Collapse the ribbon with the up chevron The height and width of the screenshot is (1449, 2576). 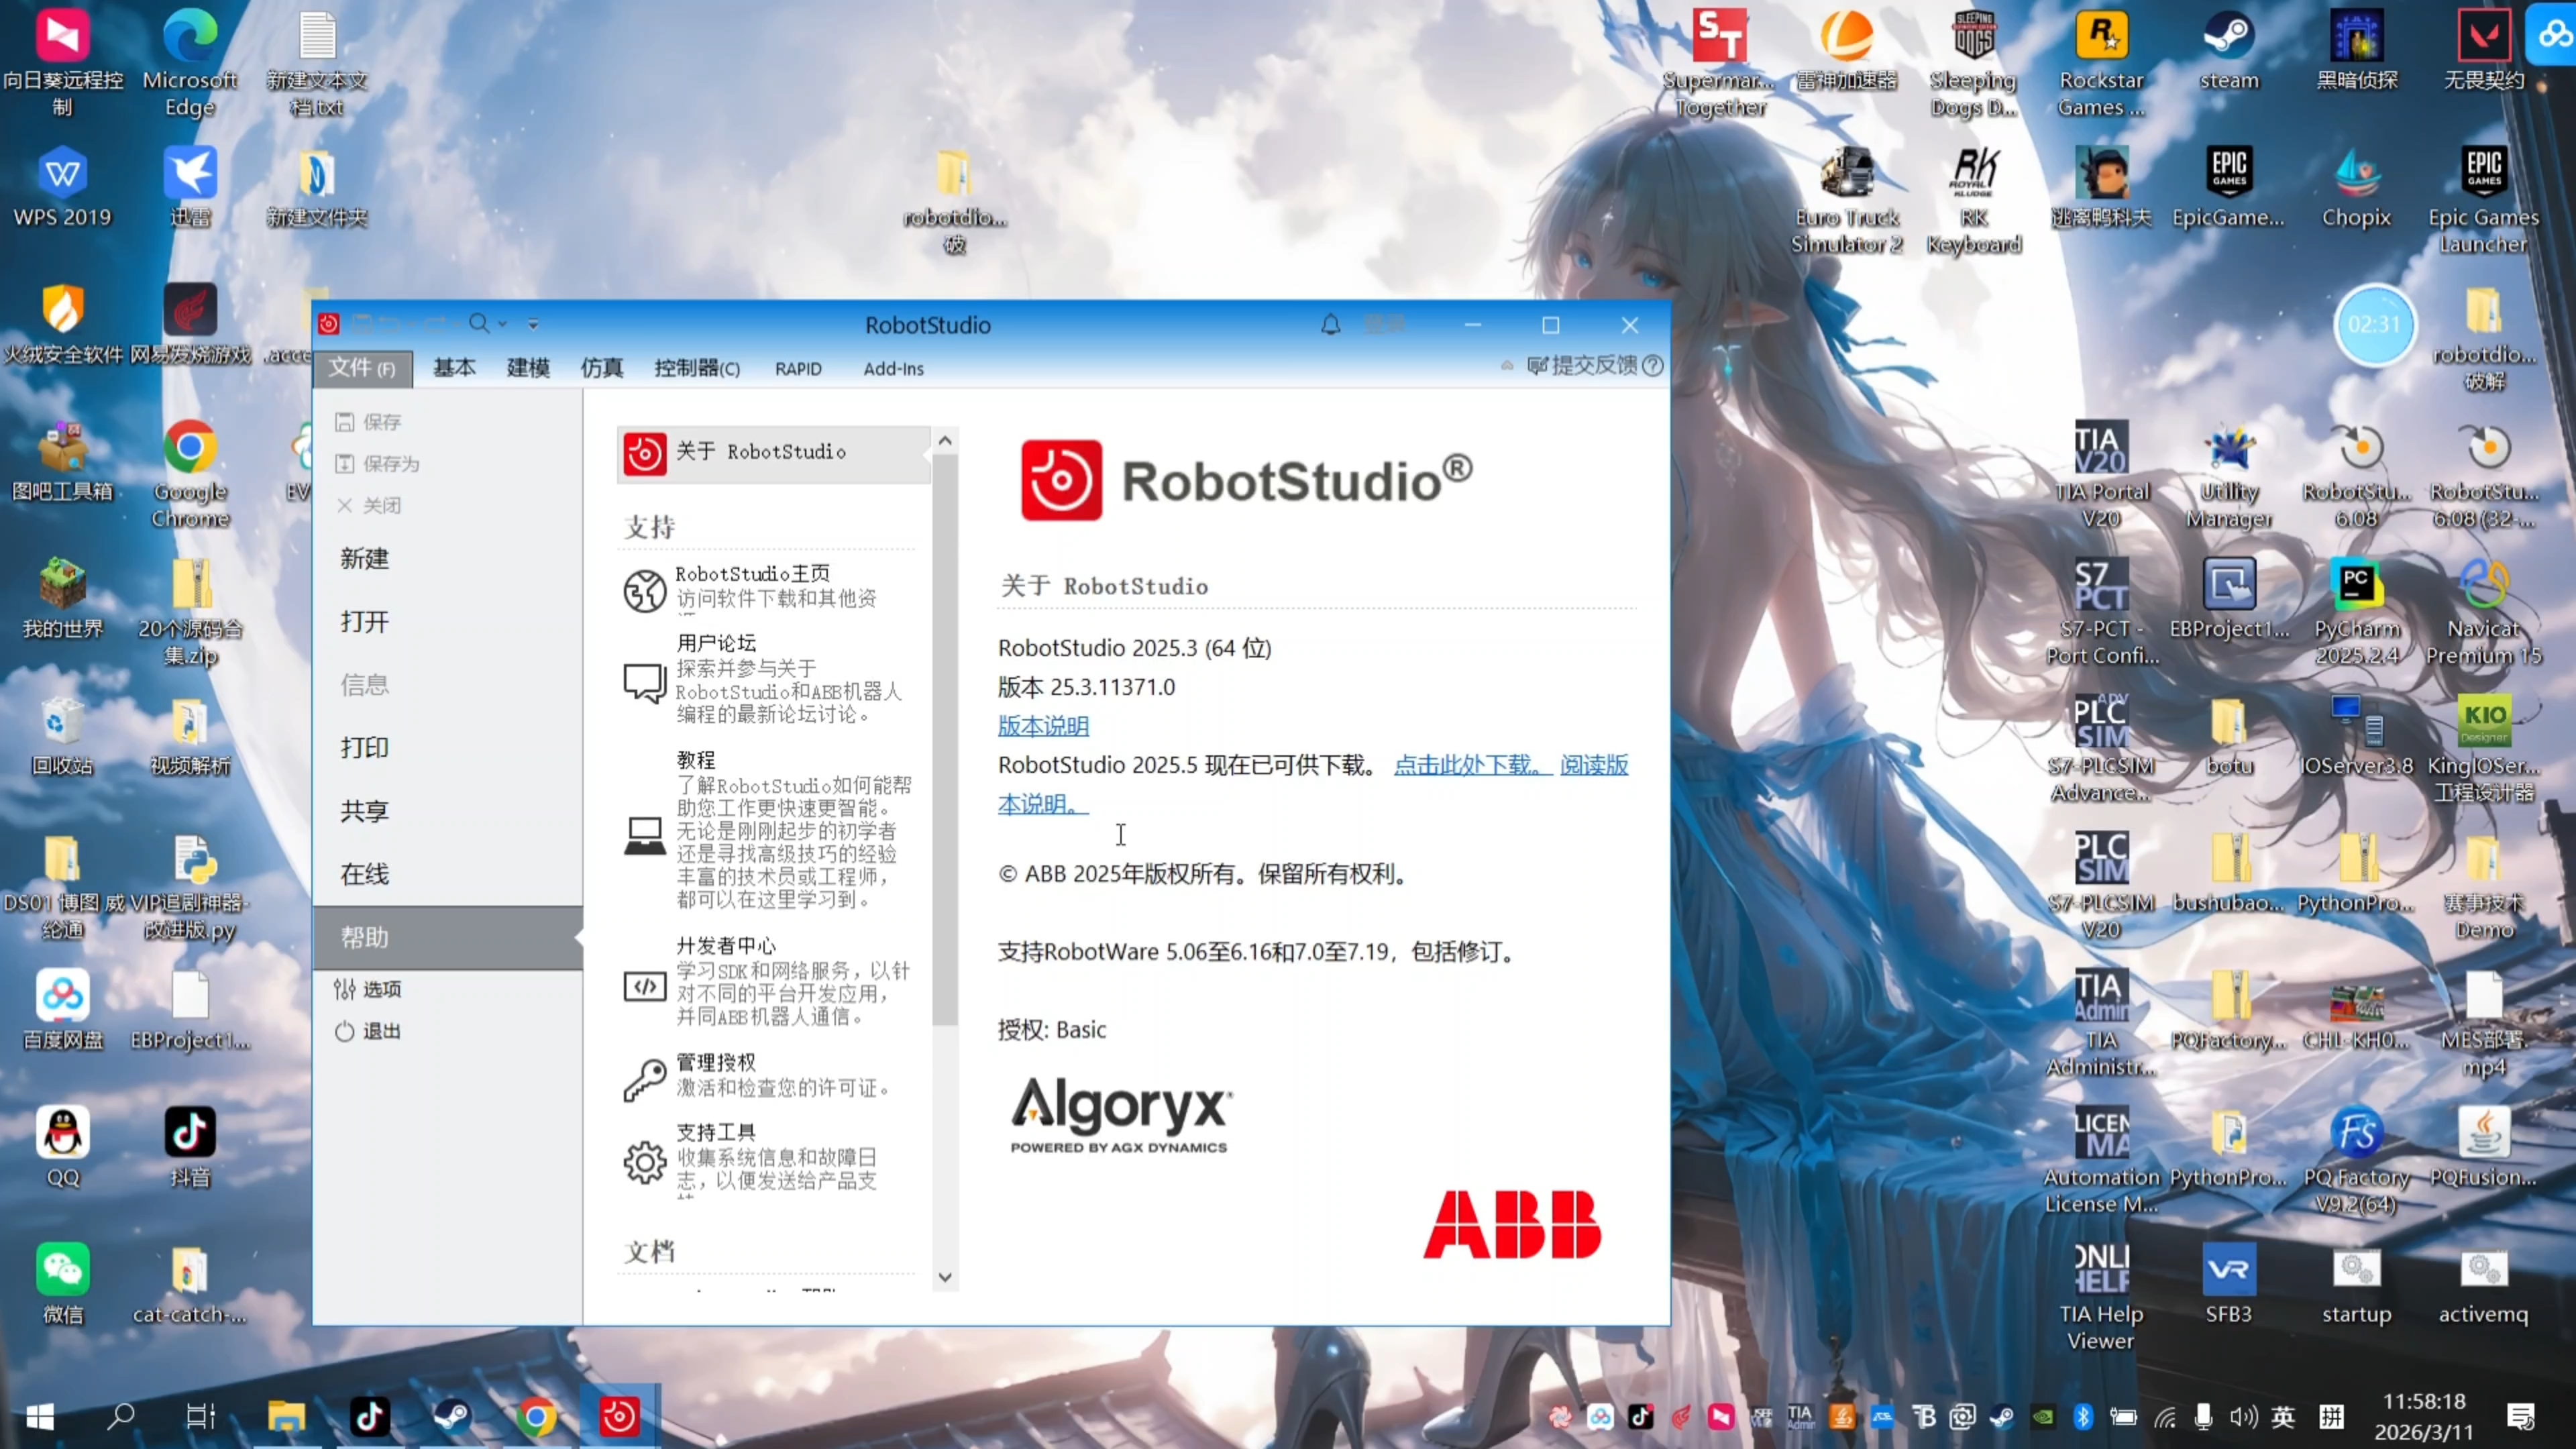1507,366
